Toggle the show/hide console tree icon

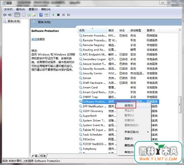point(17,15)
